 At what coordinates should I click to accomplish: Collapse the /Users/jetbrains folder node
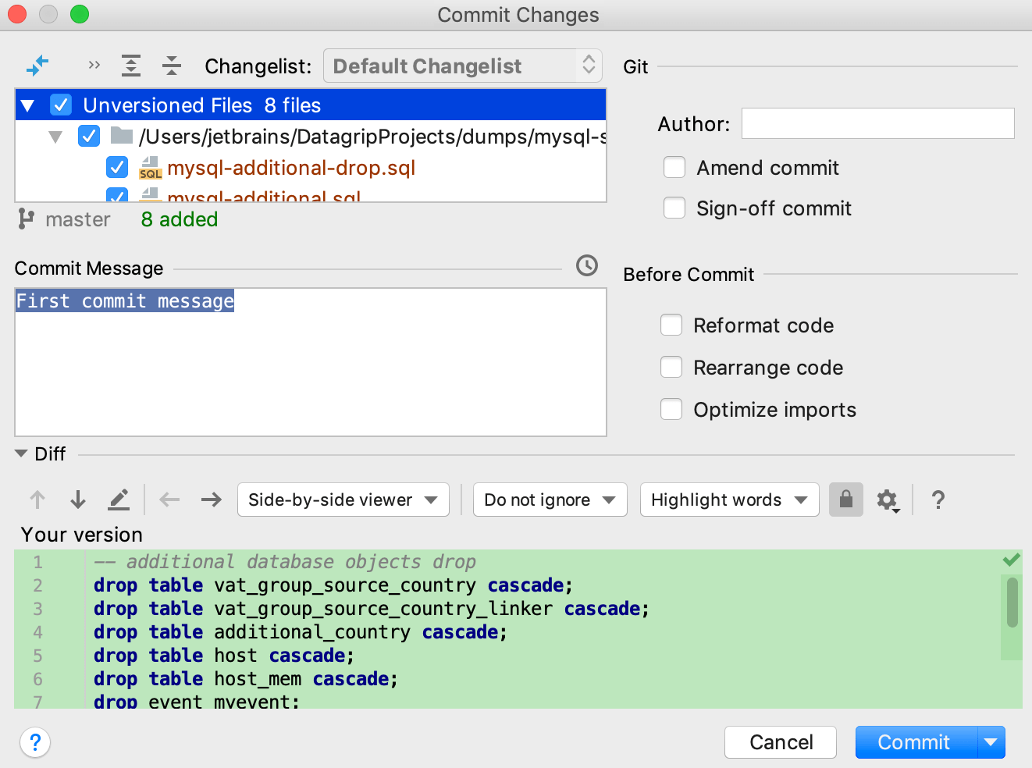coord(55,137)
